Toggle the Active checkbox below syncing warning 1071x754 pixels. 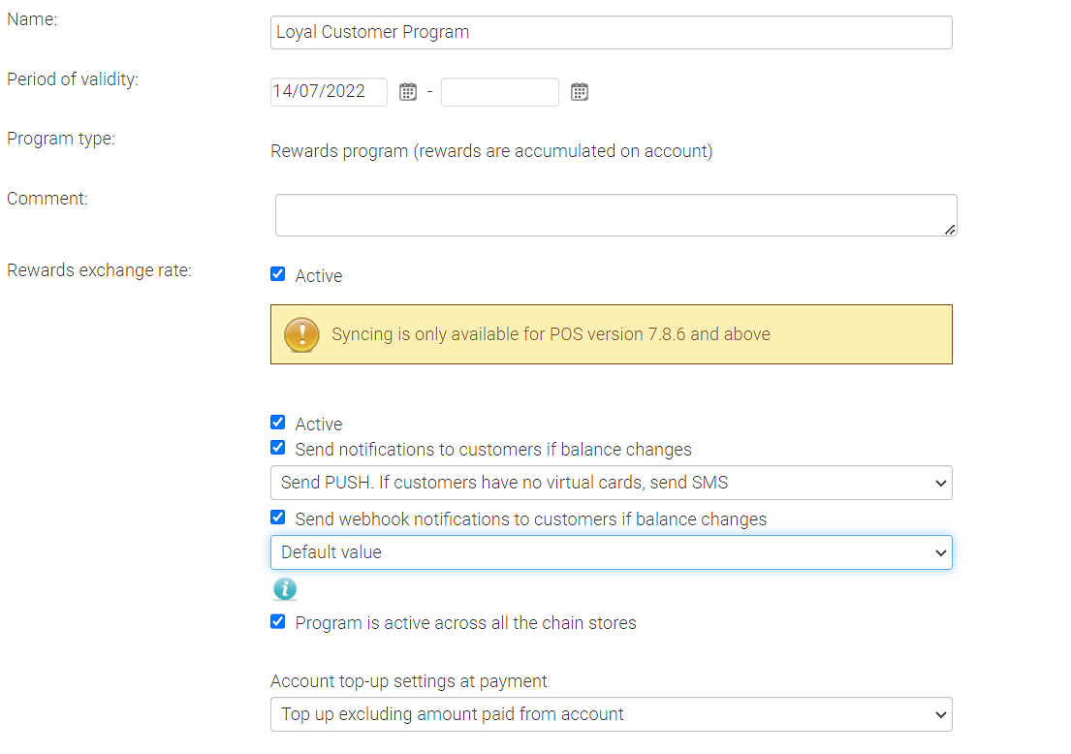click(278, 423)
